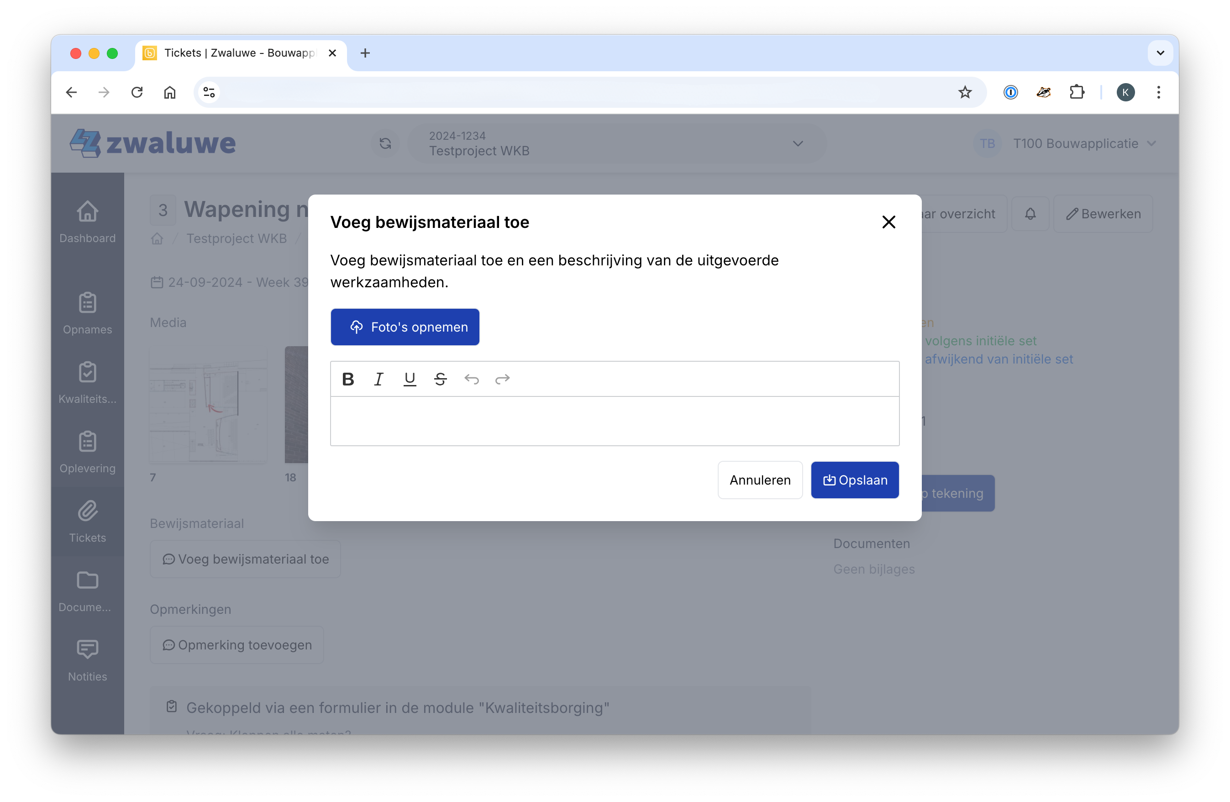The image size is (1230, 802).
Task: Open the 1Password extension icon
Action: click(x=1010, y=92)
